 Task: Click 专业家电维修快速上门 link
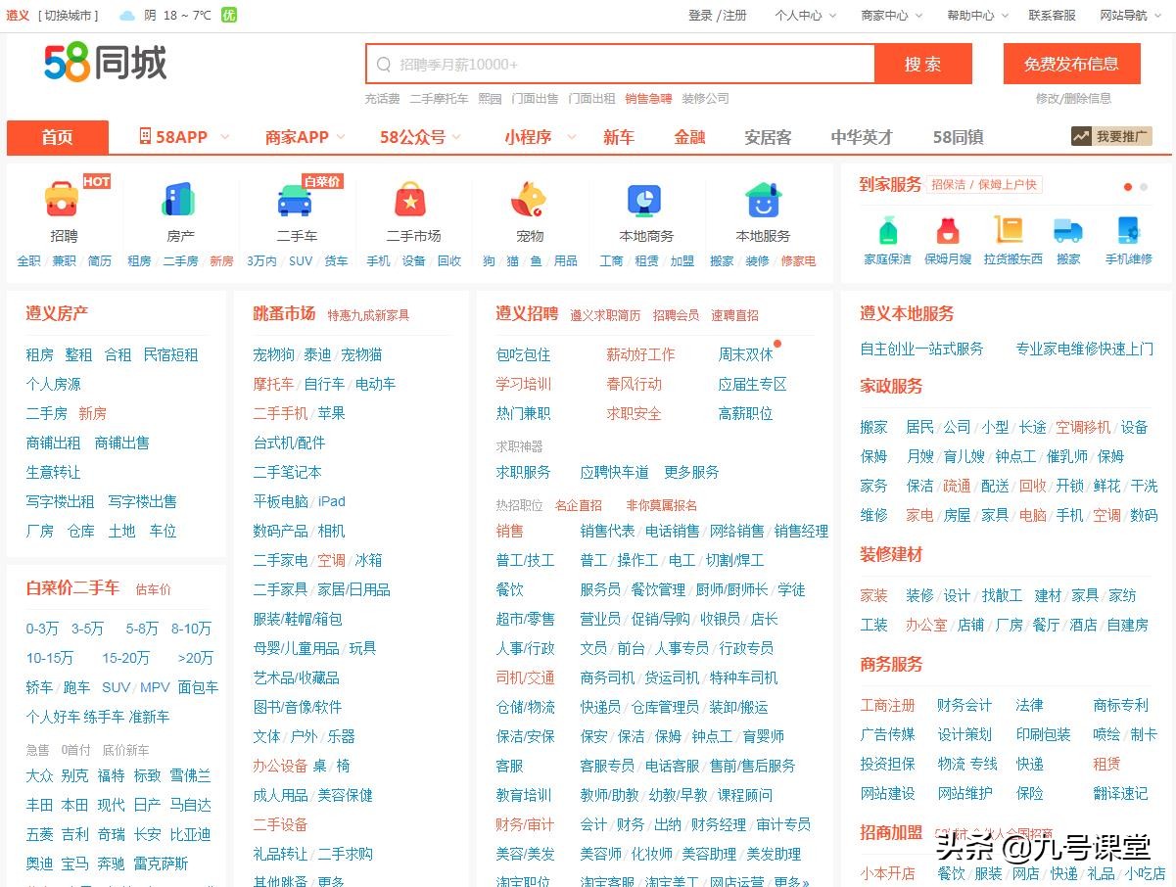point(1084,349)
